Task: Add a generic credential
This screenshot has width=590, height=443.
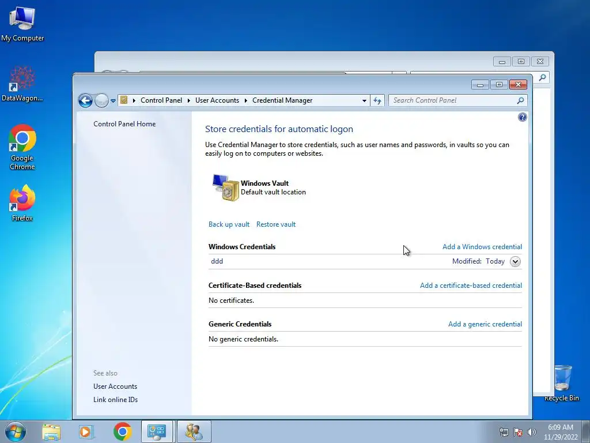Action: click(x=485, y=324)
